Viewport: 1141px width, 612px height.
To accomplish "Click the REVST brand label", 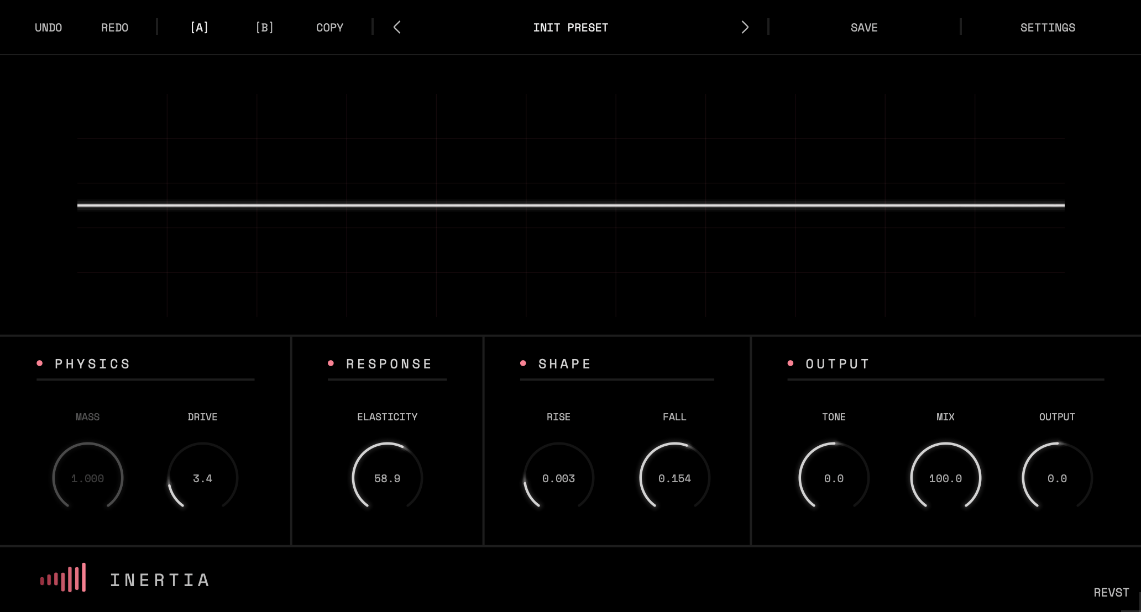I will pos(1111,593).
